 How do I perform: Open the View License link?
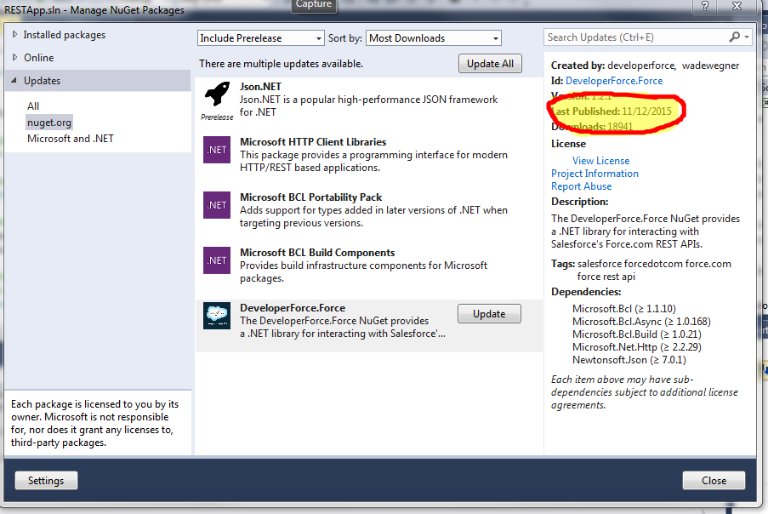coord(600,160)
